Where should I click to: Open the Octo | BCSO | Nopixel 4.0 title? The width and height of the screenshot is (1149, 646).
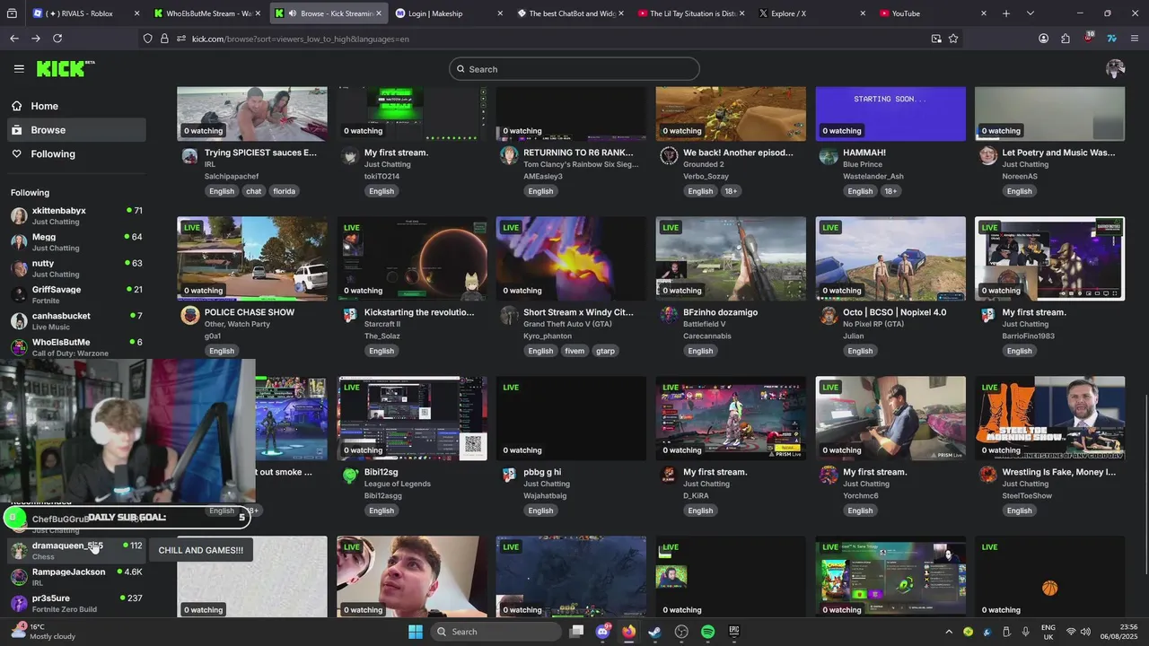(894, 312)
